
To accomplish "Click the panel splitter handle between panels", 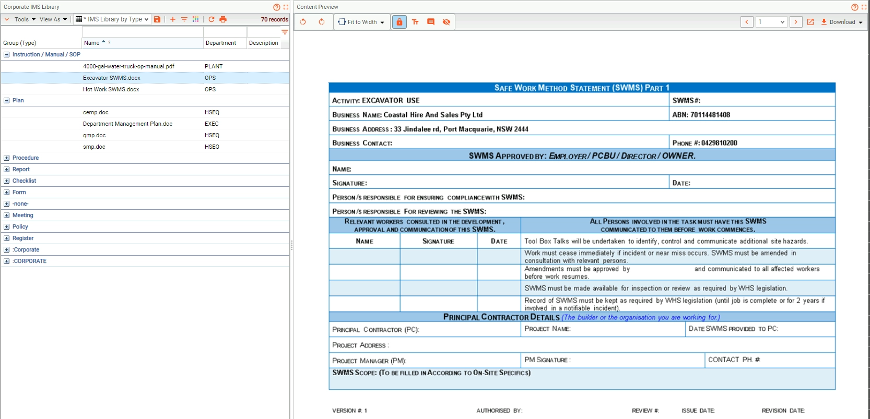I will pos(291,245).
